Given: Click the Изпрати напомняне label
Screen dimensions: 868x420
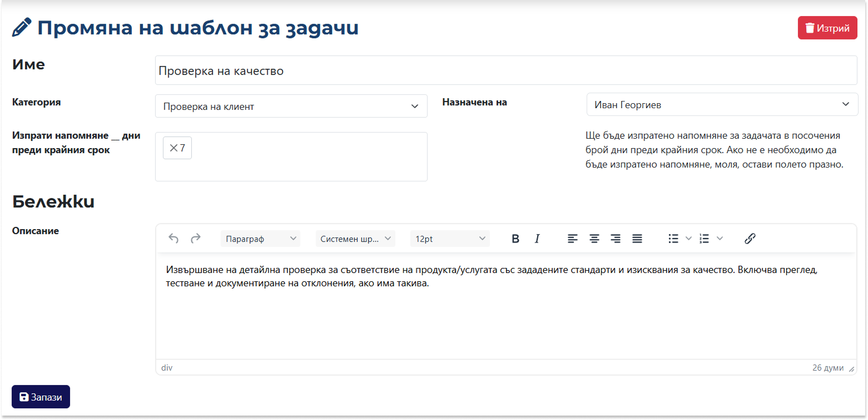Looking at the screenshot, I should tap(76, 143).
